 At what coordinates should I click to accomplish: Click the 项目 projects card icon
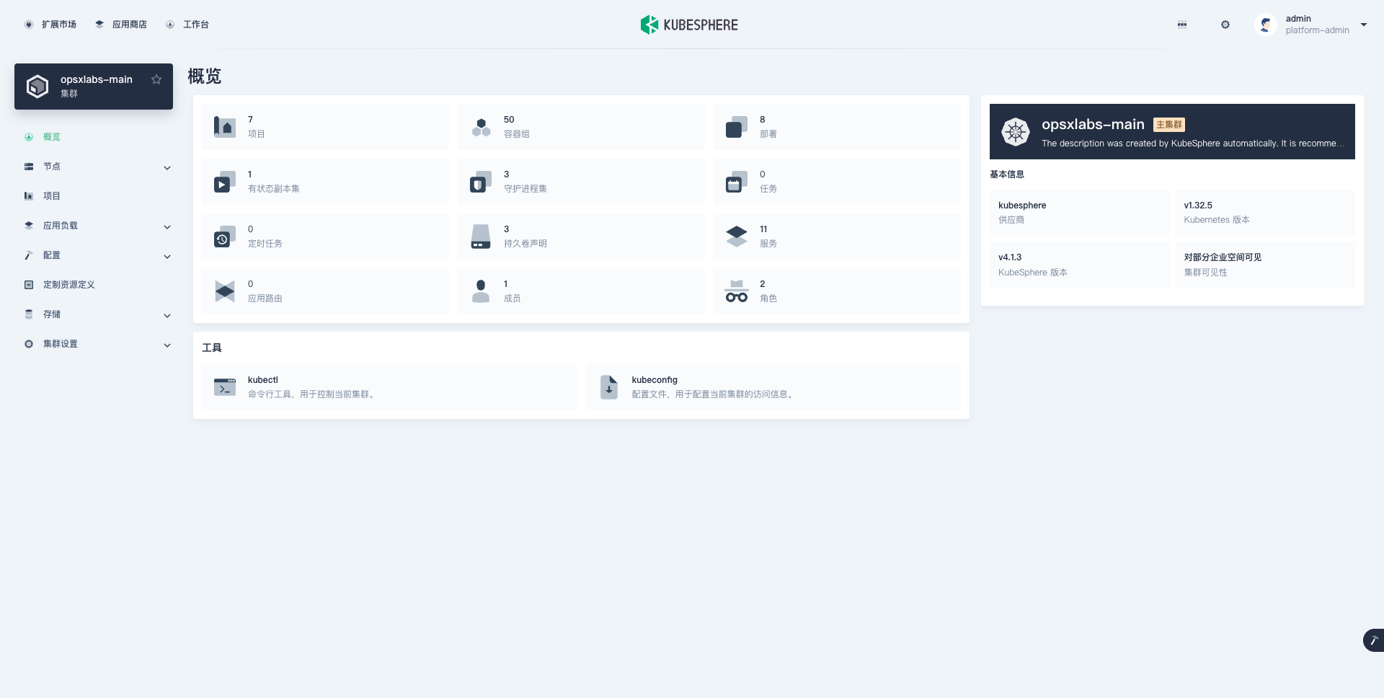pyautogui.click(x=225, y=127)
